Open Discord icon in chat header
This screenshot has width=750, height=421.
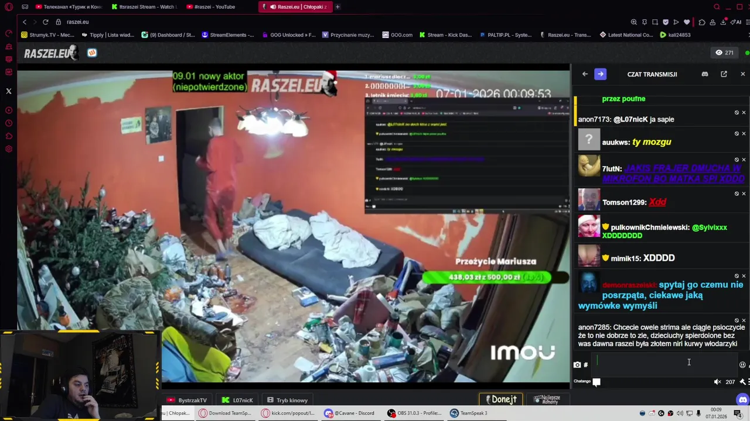coord(705,74)
